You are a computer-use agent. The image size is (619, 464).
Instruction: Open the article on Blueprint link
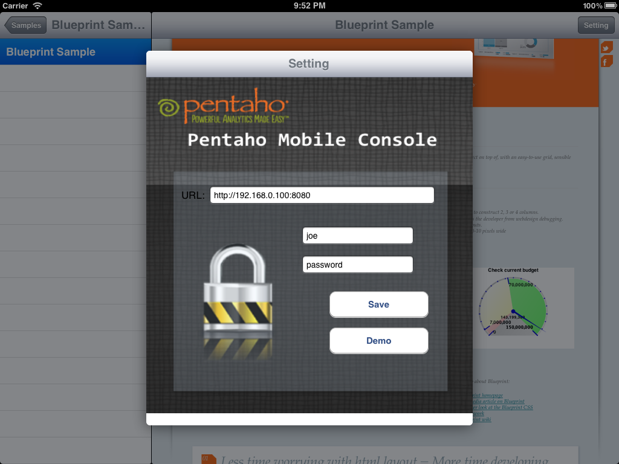(x=498, y=401)
